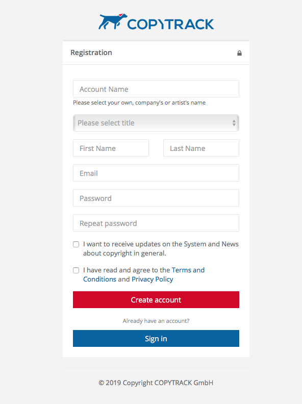This screenshot has width=302, height=404.
Task: Click the Registration heading text
Action: pos(91,53)
